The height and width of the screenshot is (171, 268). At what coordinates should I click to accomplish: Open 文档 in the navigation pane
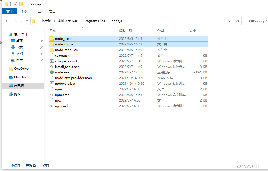pyautogui.click(x=19, y=54)
